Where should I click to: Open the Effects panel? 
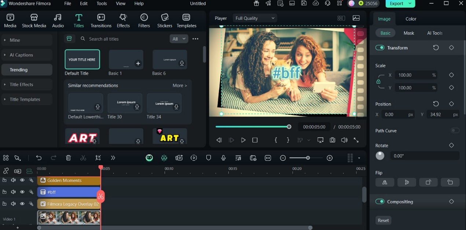123,21
